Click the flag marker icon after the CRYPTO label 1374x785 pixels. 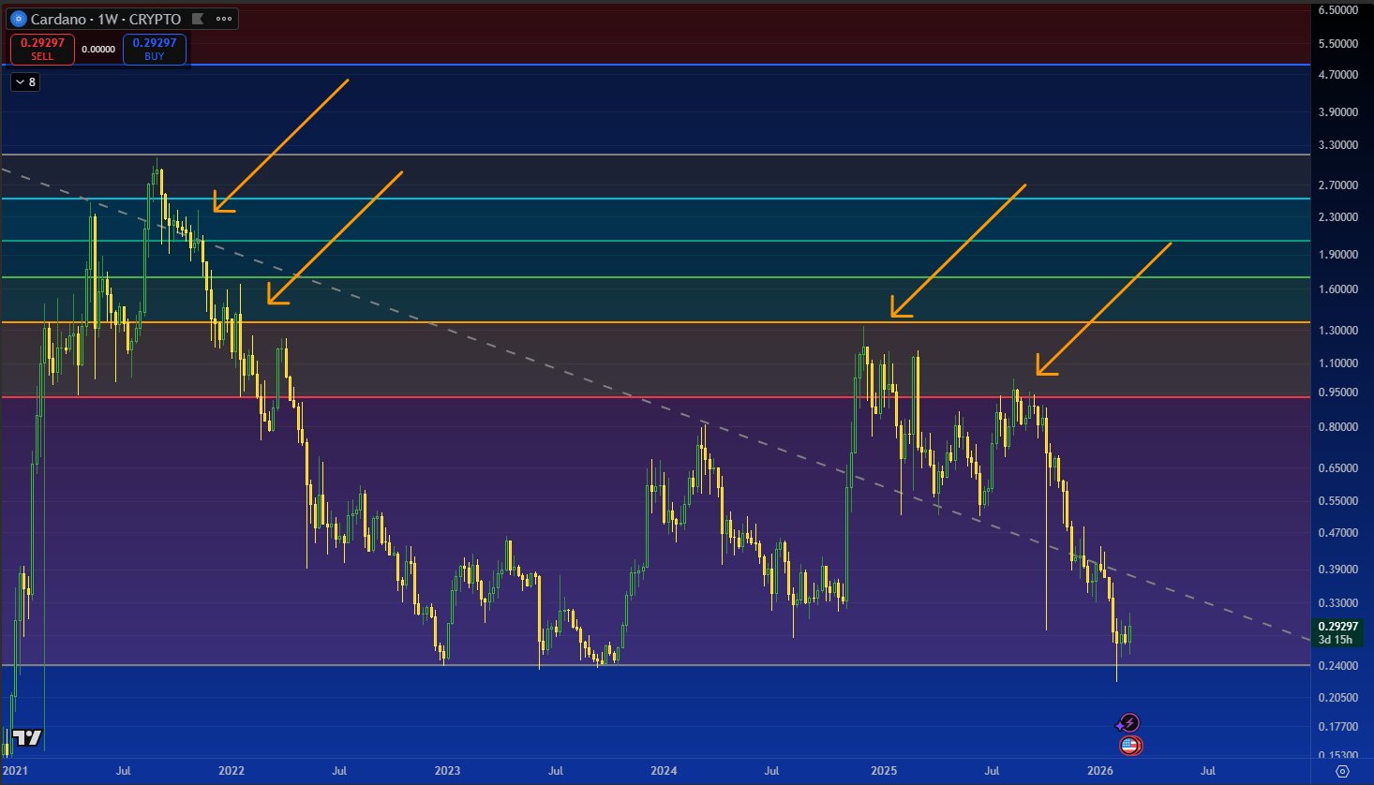pyautogui.click(x=197, y=19)
